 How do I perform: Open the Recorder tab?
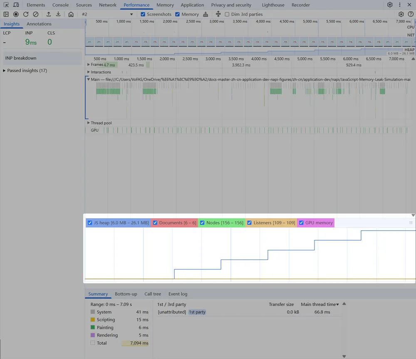pos(301,5)
